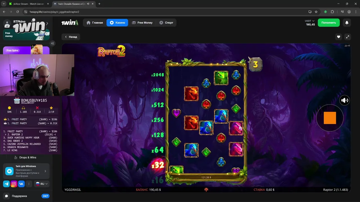Open the tab search dropdown arrow
The width and height of the screenshot is (360, 202).
click(4, 4)
